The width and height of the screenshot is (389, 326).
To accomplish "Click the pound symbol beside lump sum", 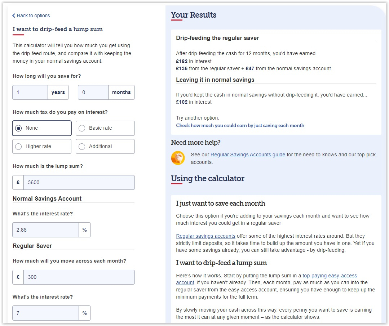I will click(x=18, y=183).
